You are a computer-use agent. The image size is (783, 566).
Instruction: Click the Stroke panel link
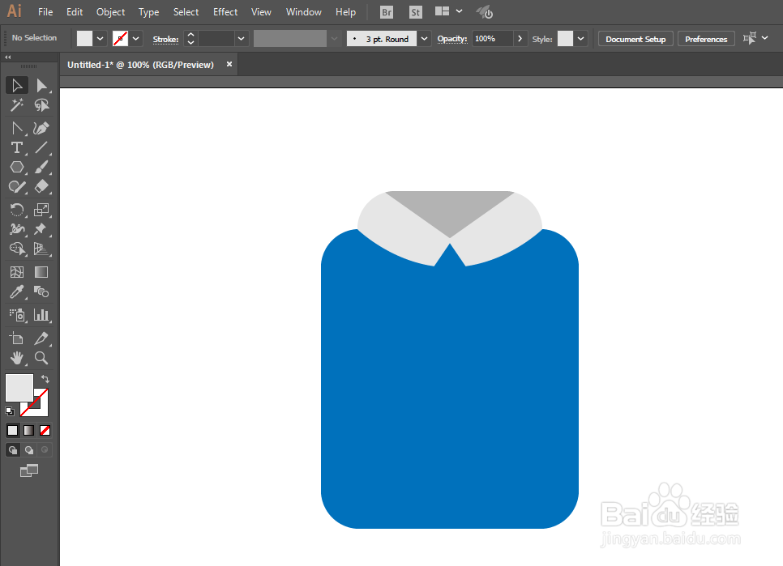tap(166, 39)
